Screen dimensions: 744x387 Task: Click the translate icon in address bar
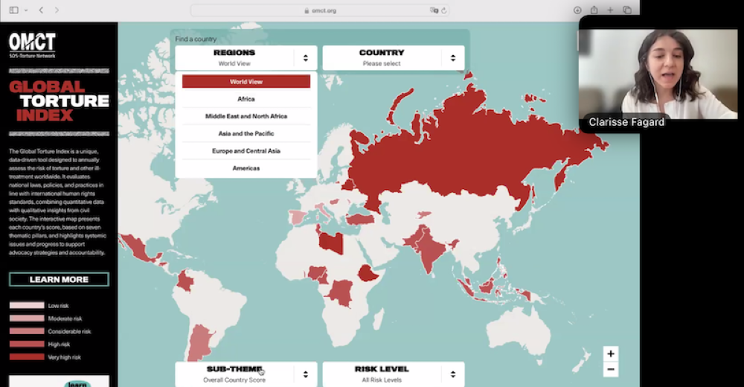pos(434,10)
